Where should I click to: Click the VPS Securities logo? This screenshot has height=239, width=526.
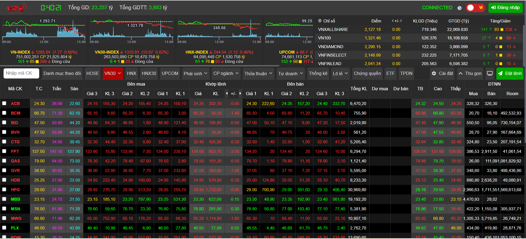pos(17,8)
